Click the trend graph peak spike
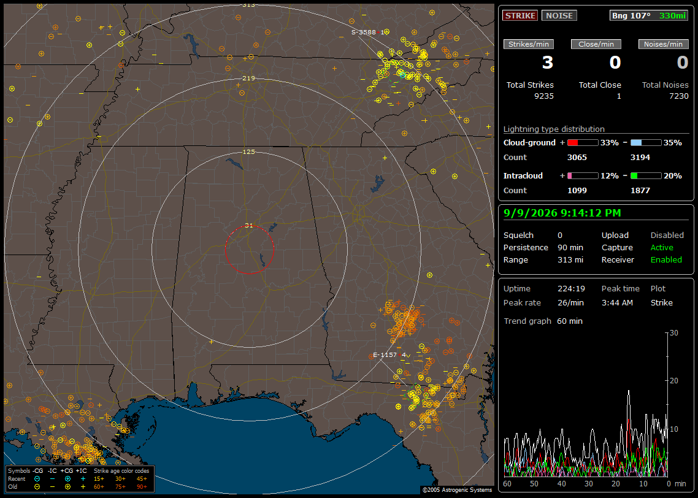Viewport: 698px width, 498px height. coord(629,392)
